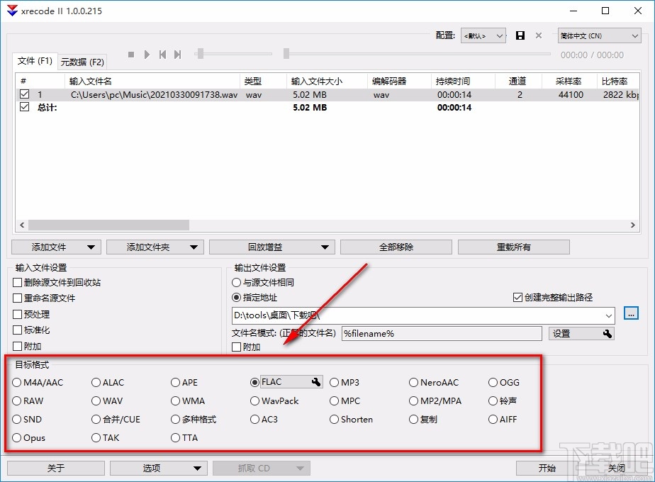Switch to the 元数据 (F2) tab
This screenshot has height=482, width=655.
83,62
